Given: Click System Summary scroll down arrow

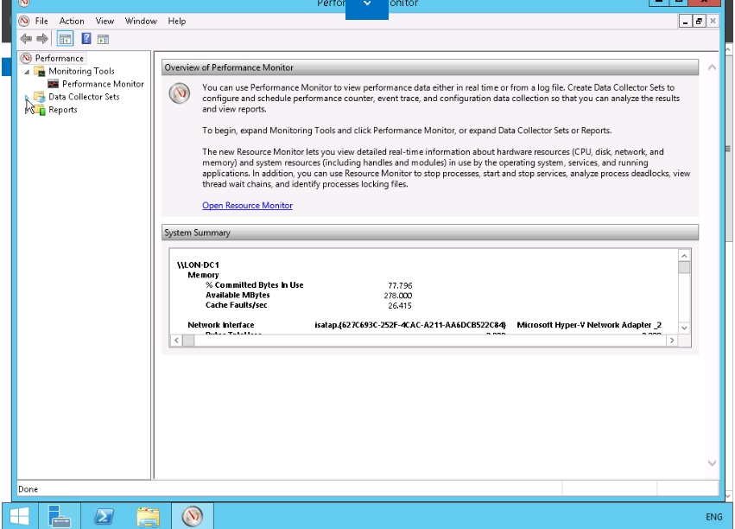Looking at the screenshot, I should coord(684,328).
